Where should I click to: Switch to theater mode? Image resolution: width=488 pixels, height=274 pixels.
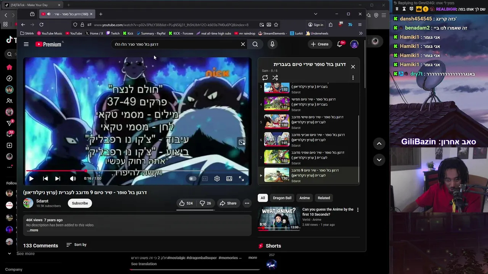pyautogui.click(x=229, y=178)
